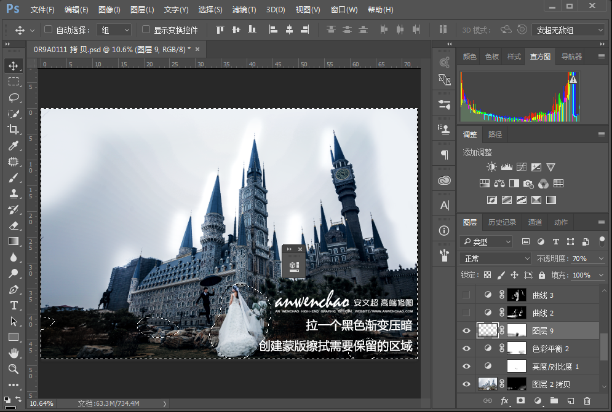
Task: Select the Dodge tool
Action: pyautogui.click(x=14, y=273)
